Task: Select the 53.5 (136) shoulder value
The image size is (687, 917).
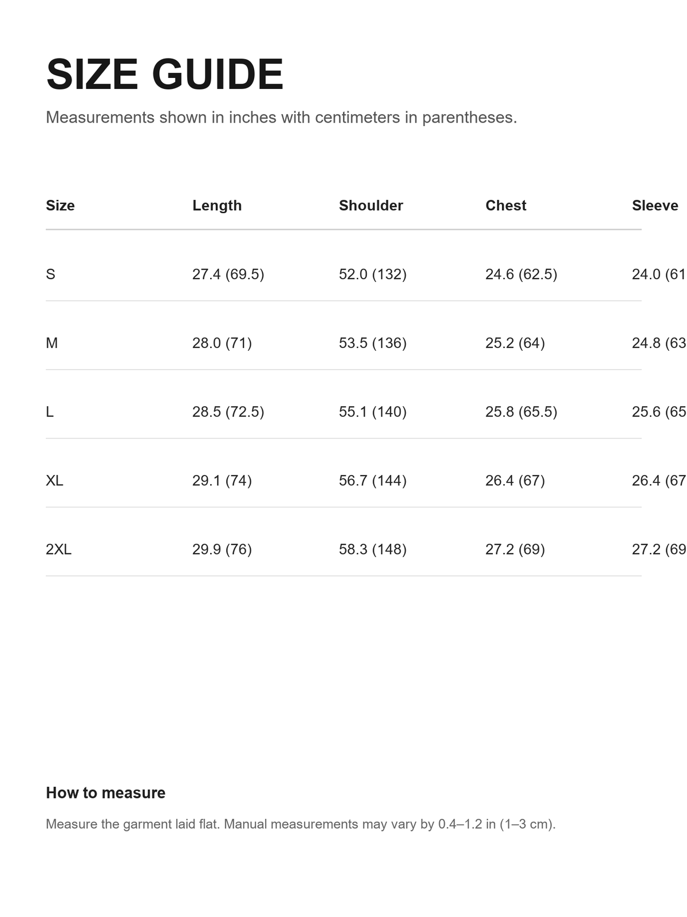Action: [x=373, y=343]
